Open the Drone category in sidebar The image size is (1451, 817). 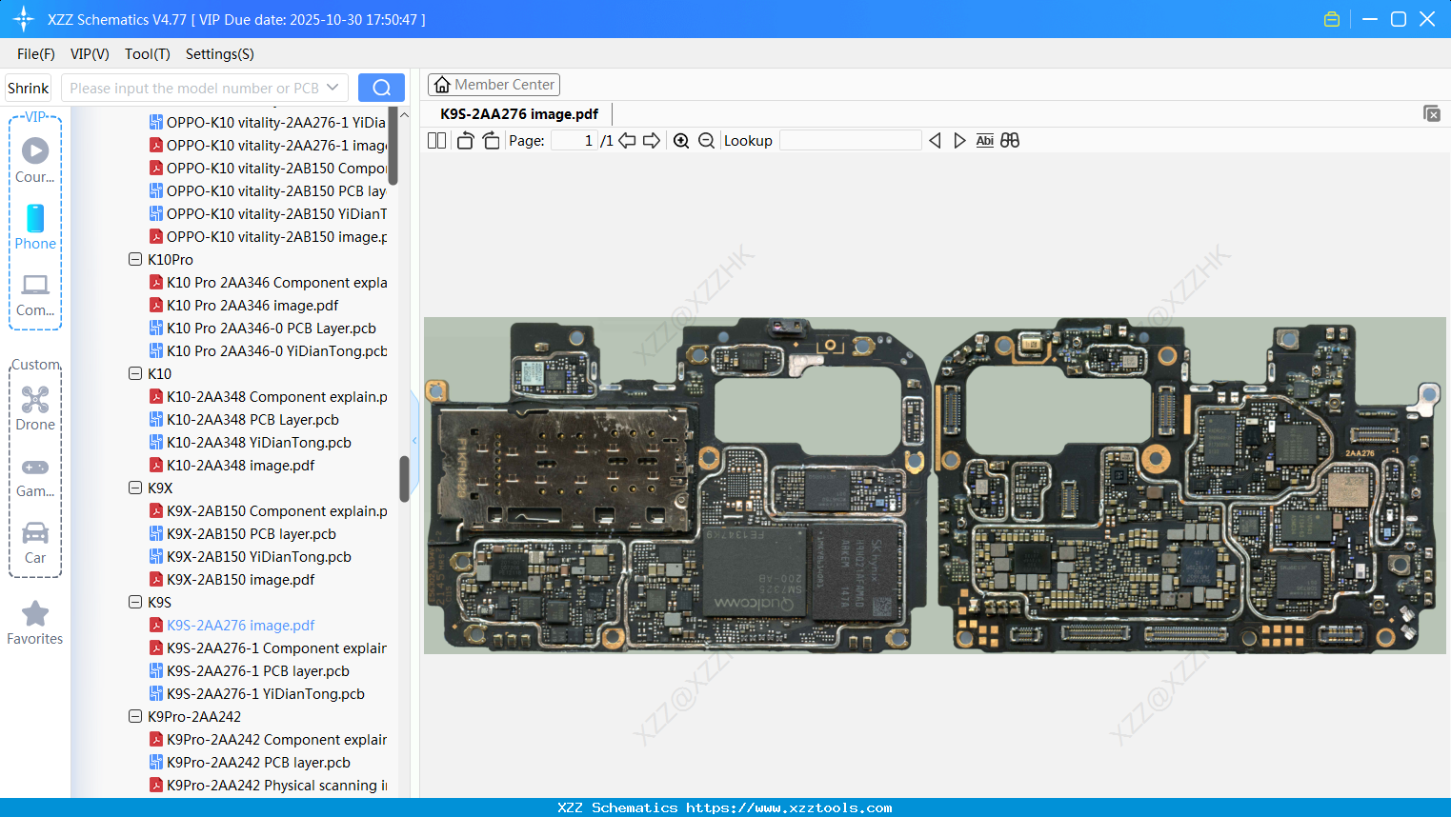click(x=35, y=408)
